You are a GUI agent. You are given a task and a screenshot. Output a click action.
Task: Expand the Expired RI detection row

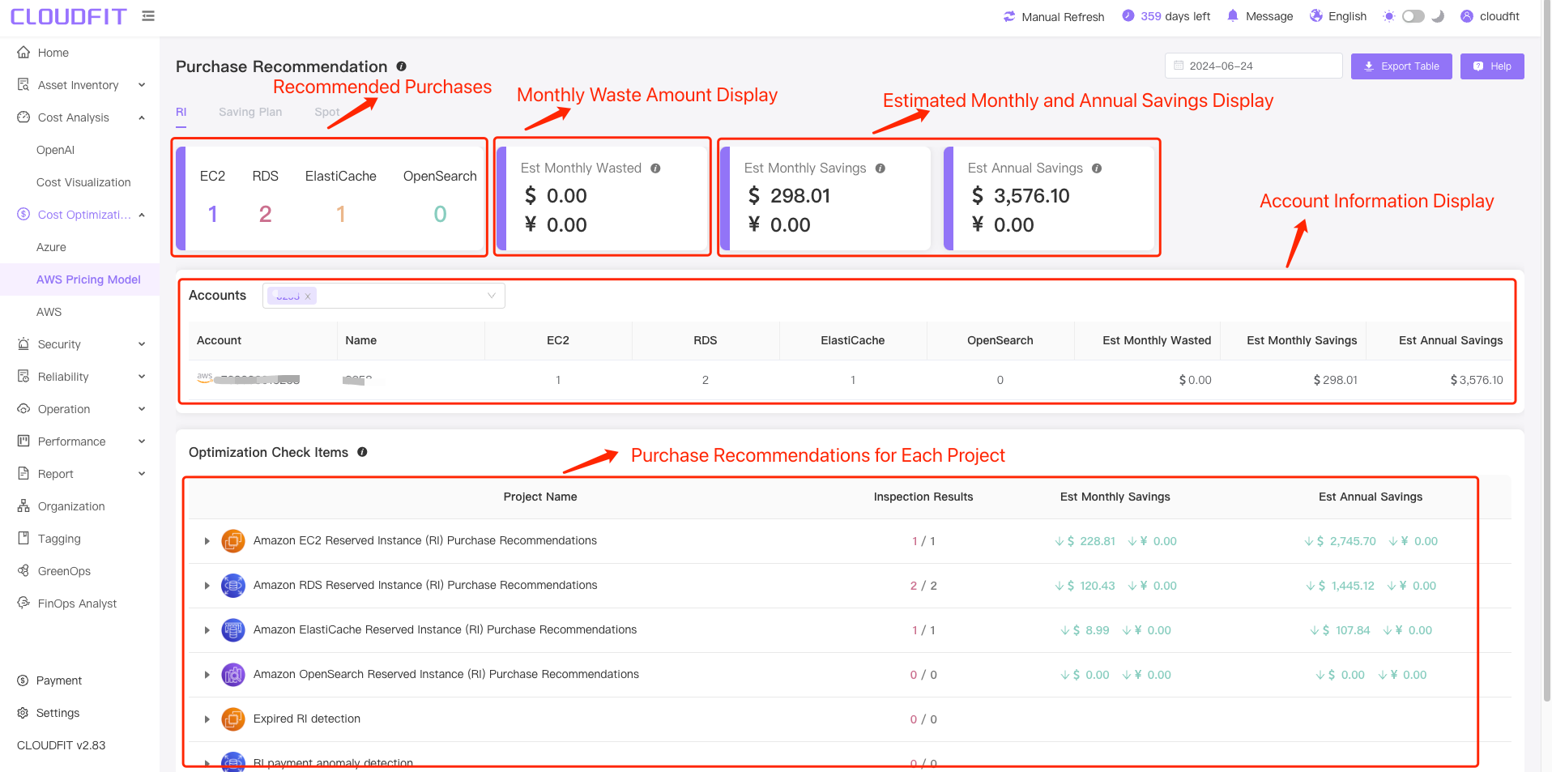[207, 719]
